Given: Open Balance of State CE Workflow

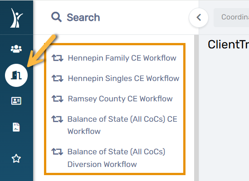Looking at the screenshot, I should pos(122,125).
